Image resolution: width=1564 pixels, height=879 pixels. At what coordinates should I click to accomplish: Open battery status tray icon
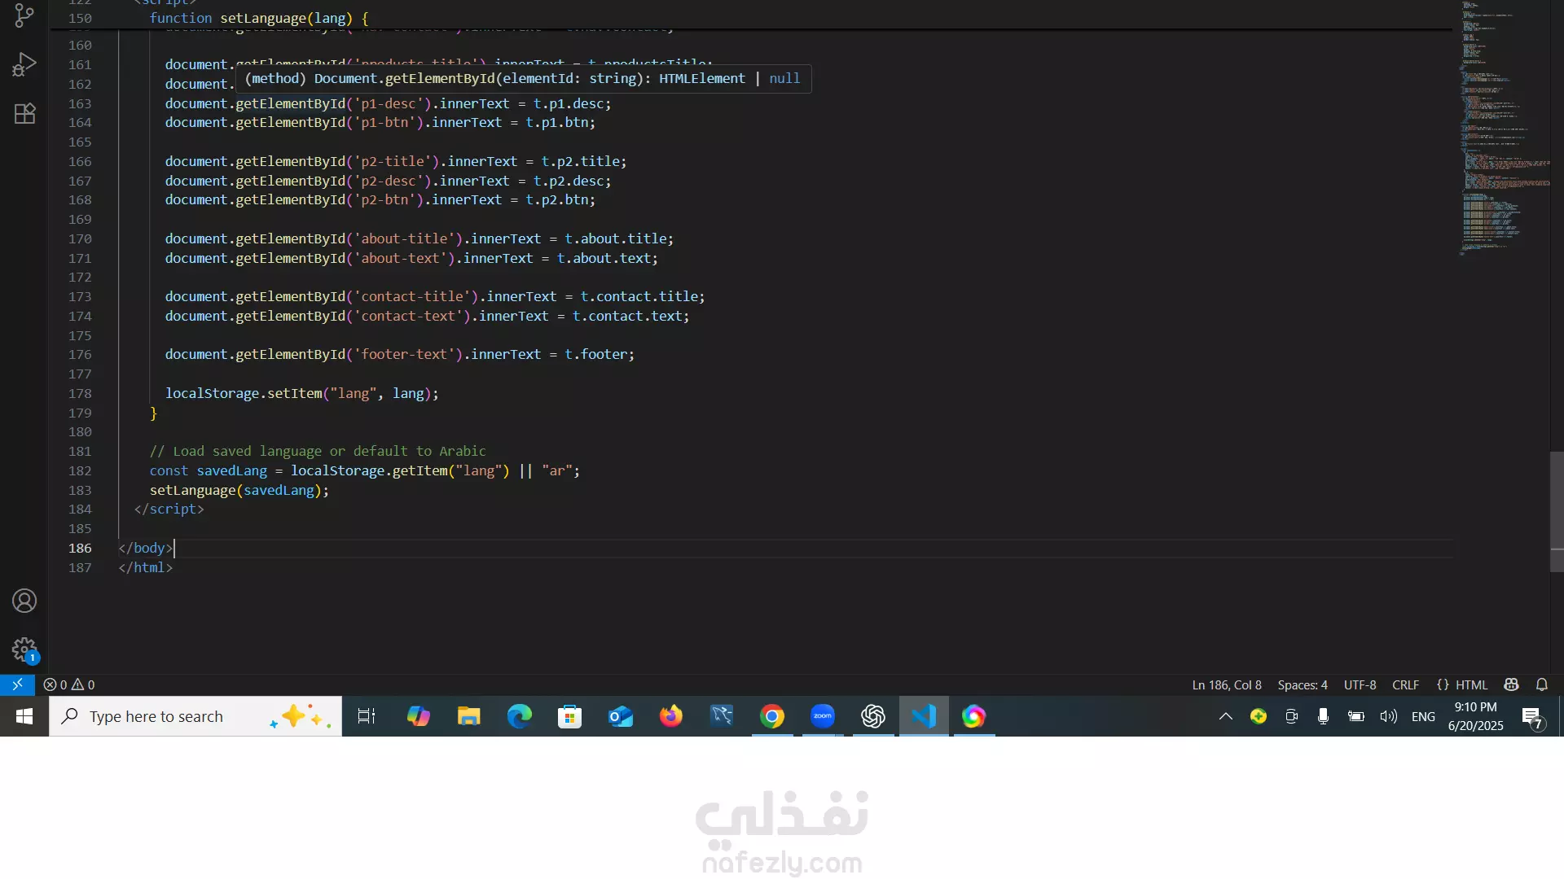click(1355, 716)
